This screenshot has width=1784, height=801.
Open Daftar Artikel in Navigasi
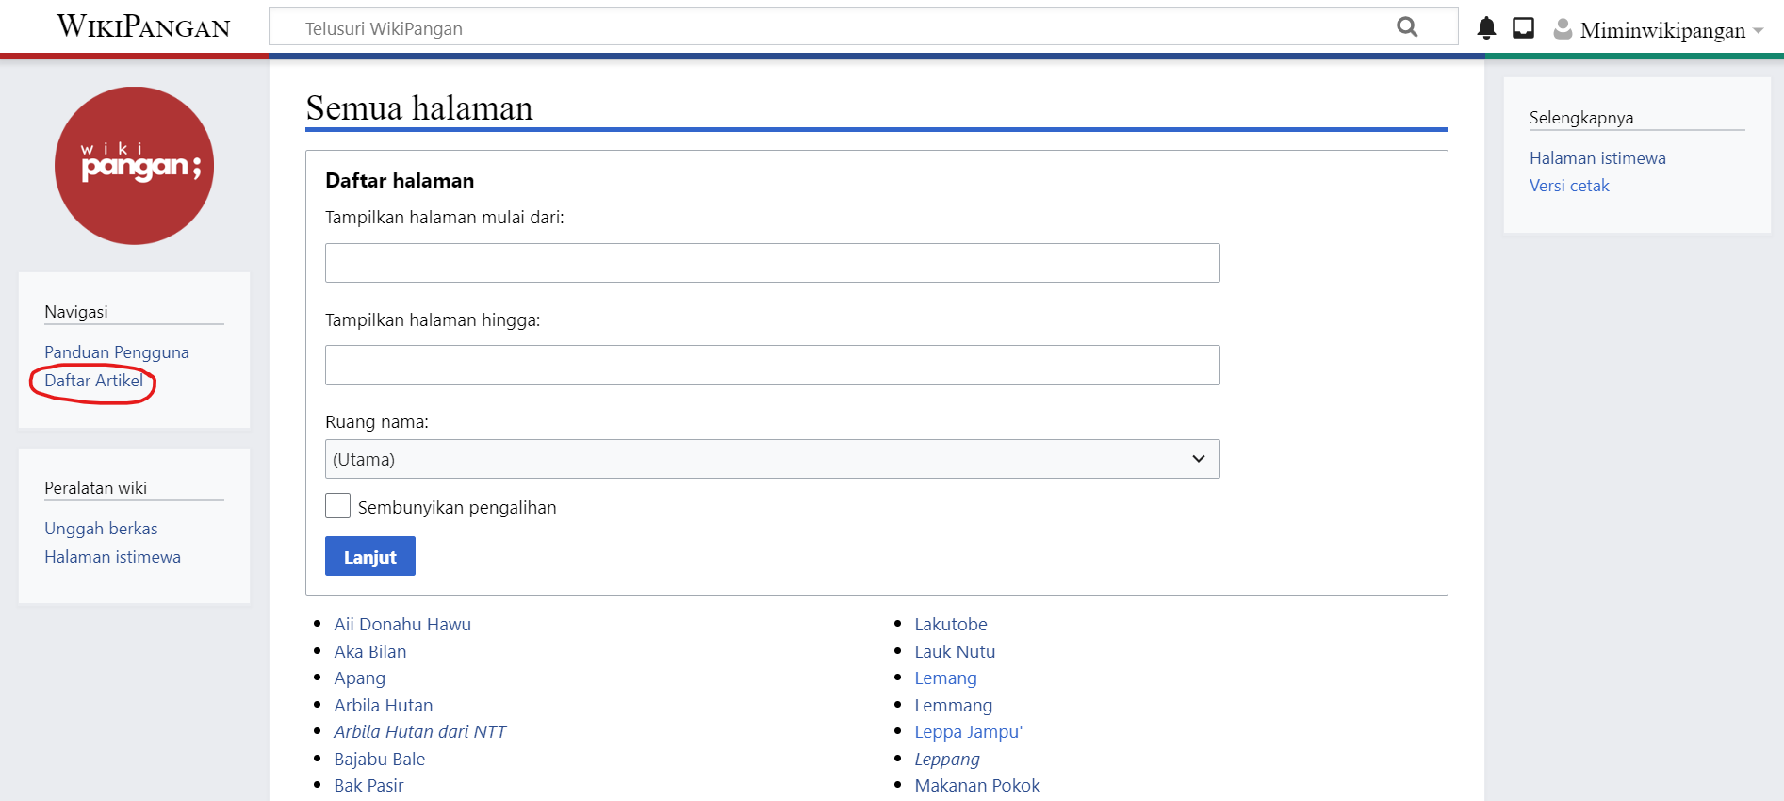(x=93, y=381)
